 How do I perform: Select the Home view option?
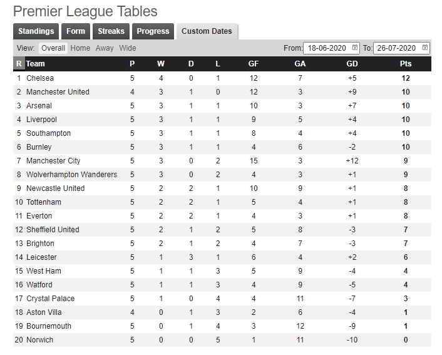coord(80,48)
